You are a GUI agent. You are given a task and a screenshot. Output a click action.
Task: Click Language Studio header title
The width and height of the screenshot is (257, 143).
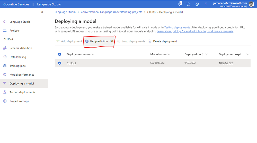[49, 4]
